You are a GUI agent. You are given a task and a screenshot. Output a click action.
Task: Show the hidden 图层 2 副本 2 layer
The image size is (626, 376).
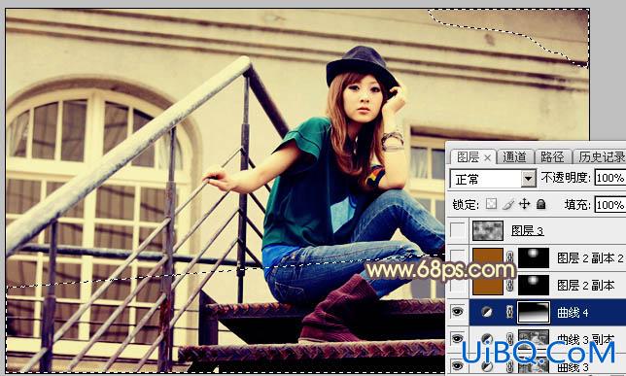(458, 257)
